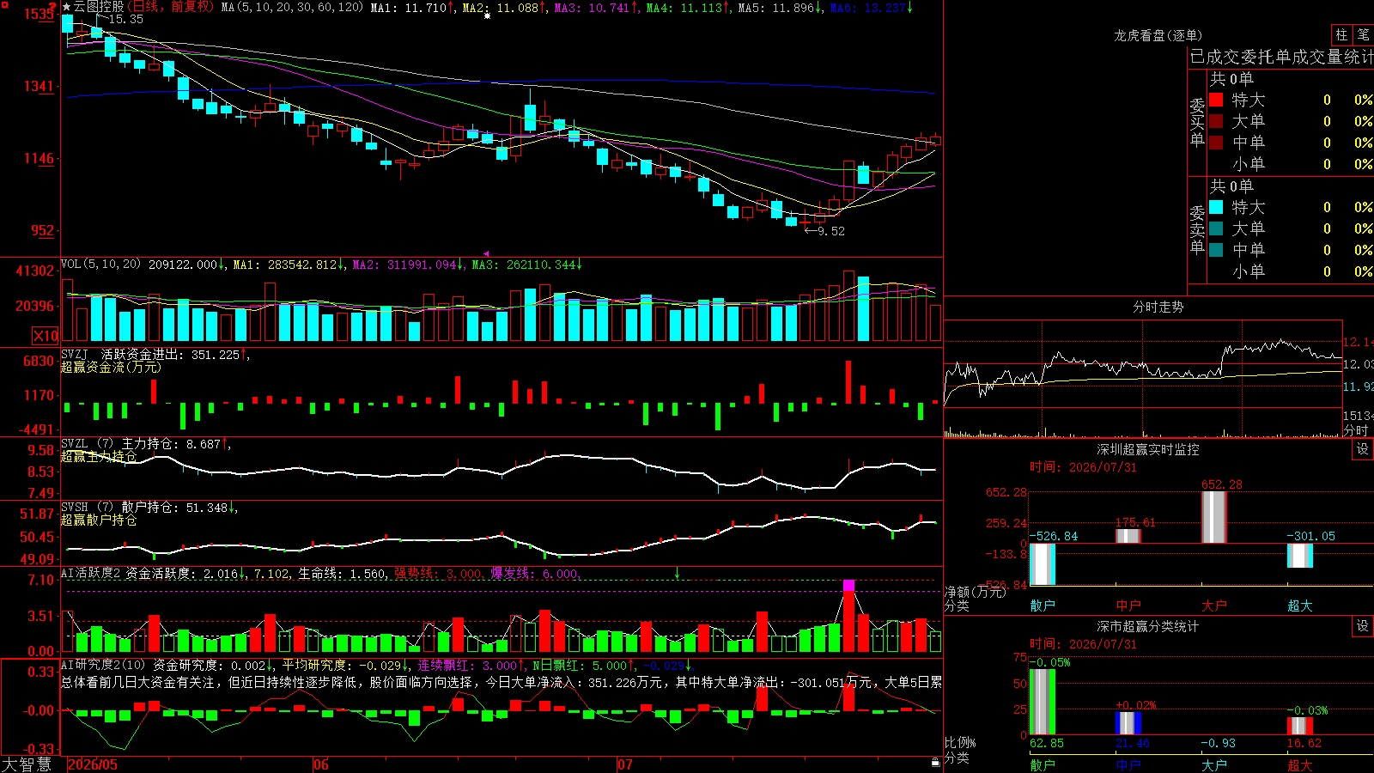This screenshot has width=1374, height=773.
Task: Click the dark red 中单 buy-order swatch
Action: click(1216, 143)
